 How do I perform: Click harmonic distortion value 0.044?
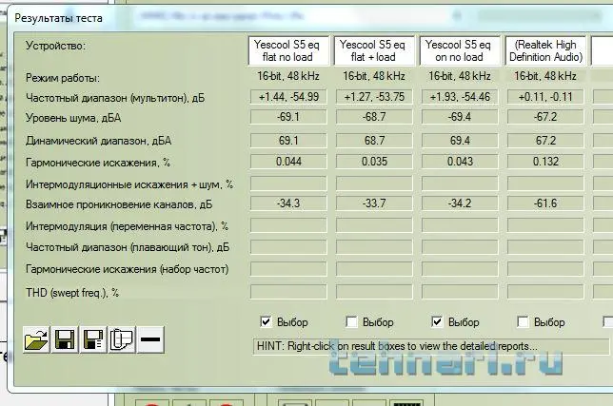pos(288,162)
